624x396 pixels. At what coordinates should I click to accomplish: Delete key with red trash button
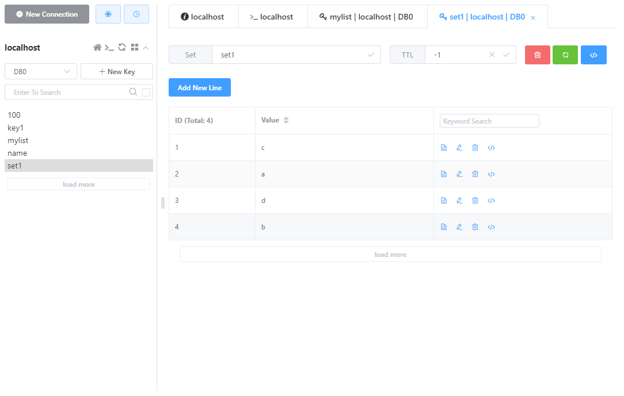click(538, 55)
